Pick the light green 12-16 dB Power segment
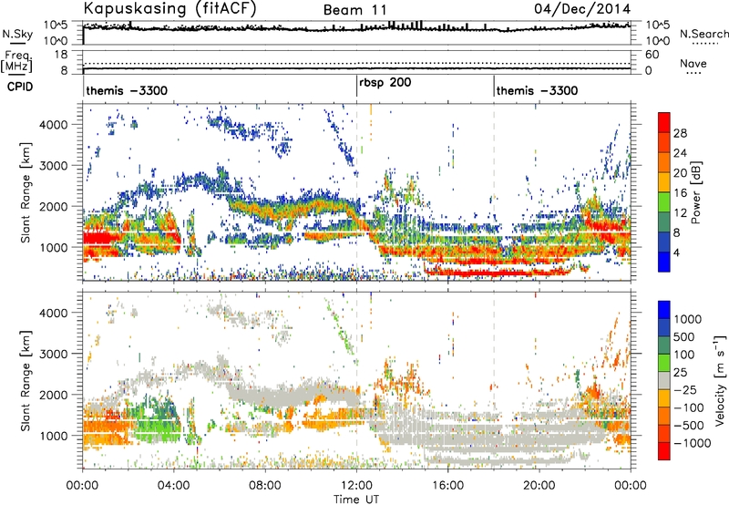 pos(664,202)
